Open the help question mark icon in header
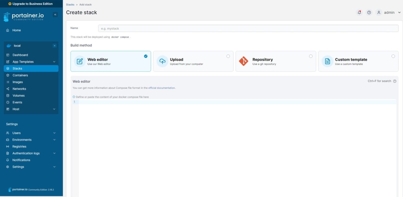 click(x=369, y=12)
